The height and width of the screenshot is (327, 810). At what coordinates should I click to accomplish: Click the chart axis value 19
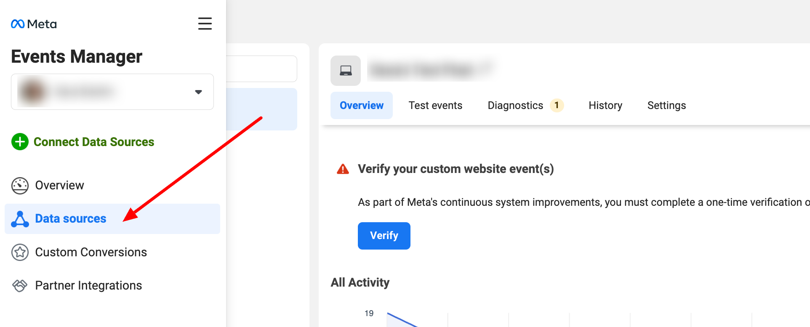click(369, 314)
